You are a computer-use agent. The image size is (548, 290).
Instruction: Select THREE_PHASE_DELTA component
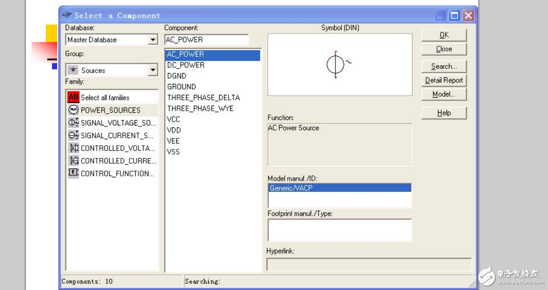[203, 98]
